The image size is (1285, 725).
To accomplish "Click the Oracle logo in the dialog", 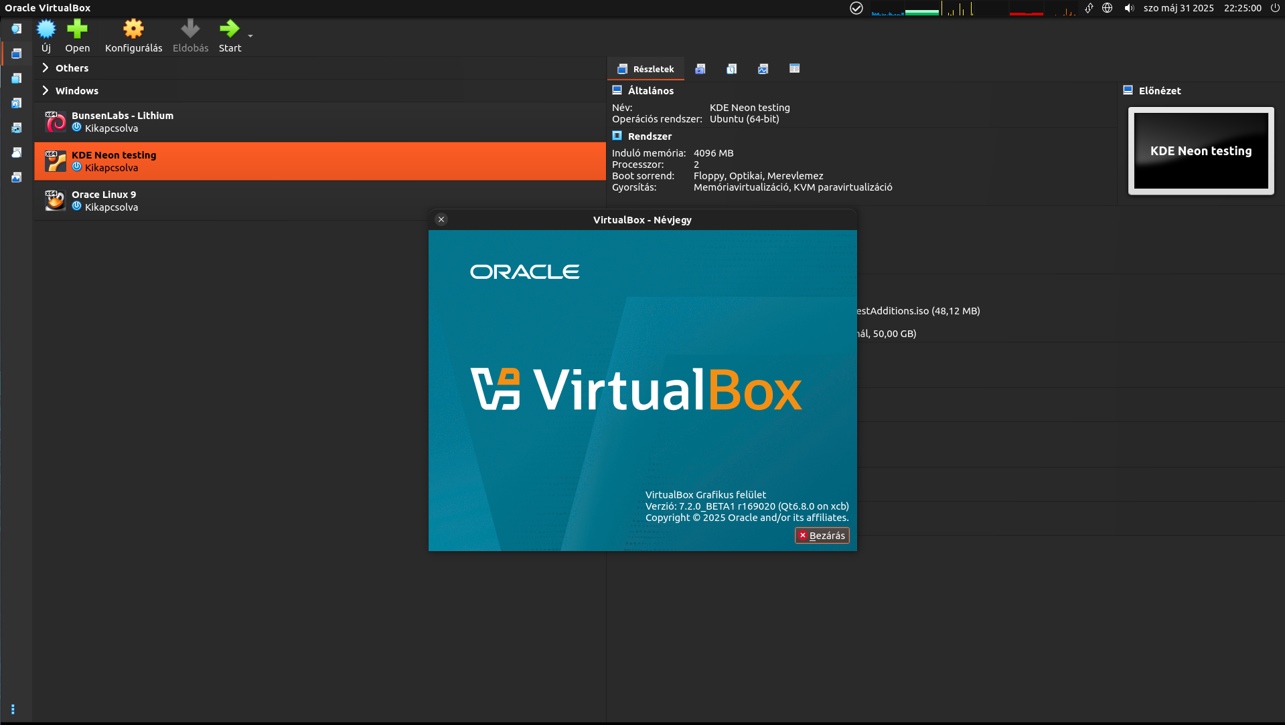I will pyautogui.click(x=525, y=272).
